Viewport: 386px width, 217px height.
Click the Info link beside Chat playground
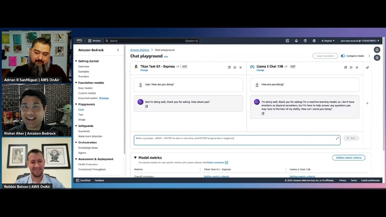coord(166,57)
